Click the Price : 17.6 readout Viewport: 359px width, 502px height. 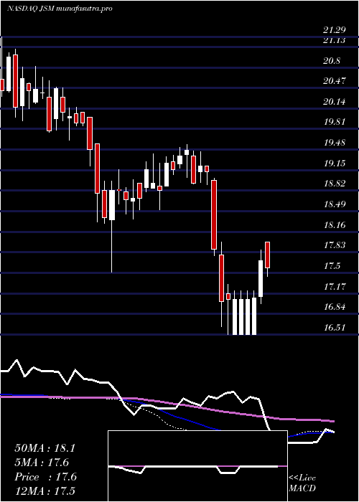[45, 477]
